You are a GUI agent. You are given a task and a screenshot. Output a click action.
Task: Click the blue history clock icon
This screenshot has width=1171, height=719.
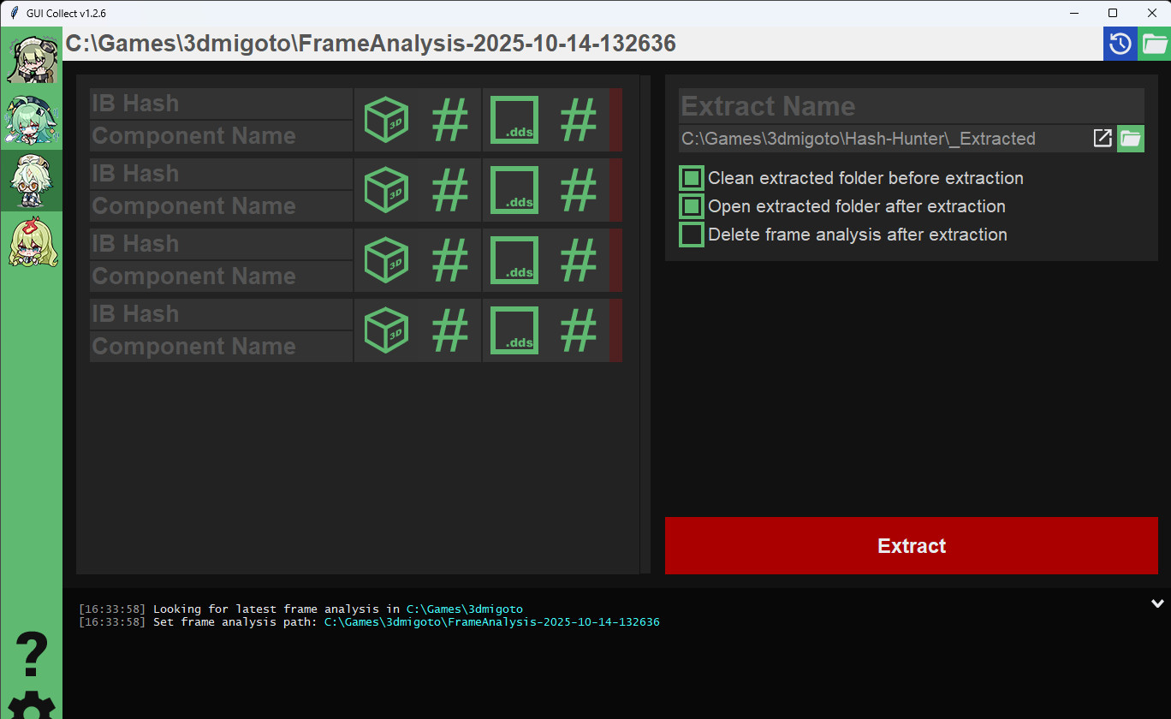click(x=1120, y=44)
